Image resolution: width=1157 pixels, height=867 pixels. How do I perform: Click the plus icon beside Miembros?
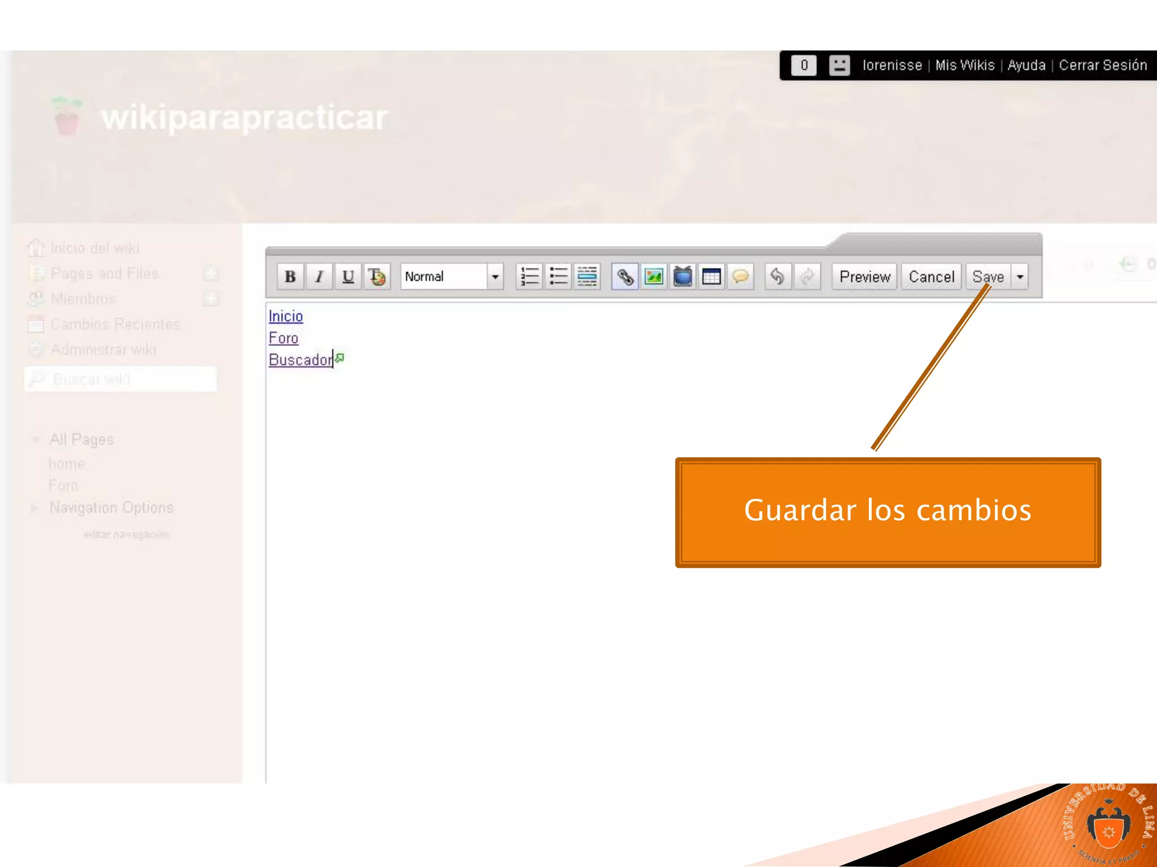pyautogui.click(x=211, y=299)
